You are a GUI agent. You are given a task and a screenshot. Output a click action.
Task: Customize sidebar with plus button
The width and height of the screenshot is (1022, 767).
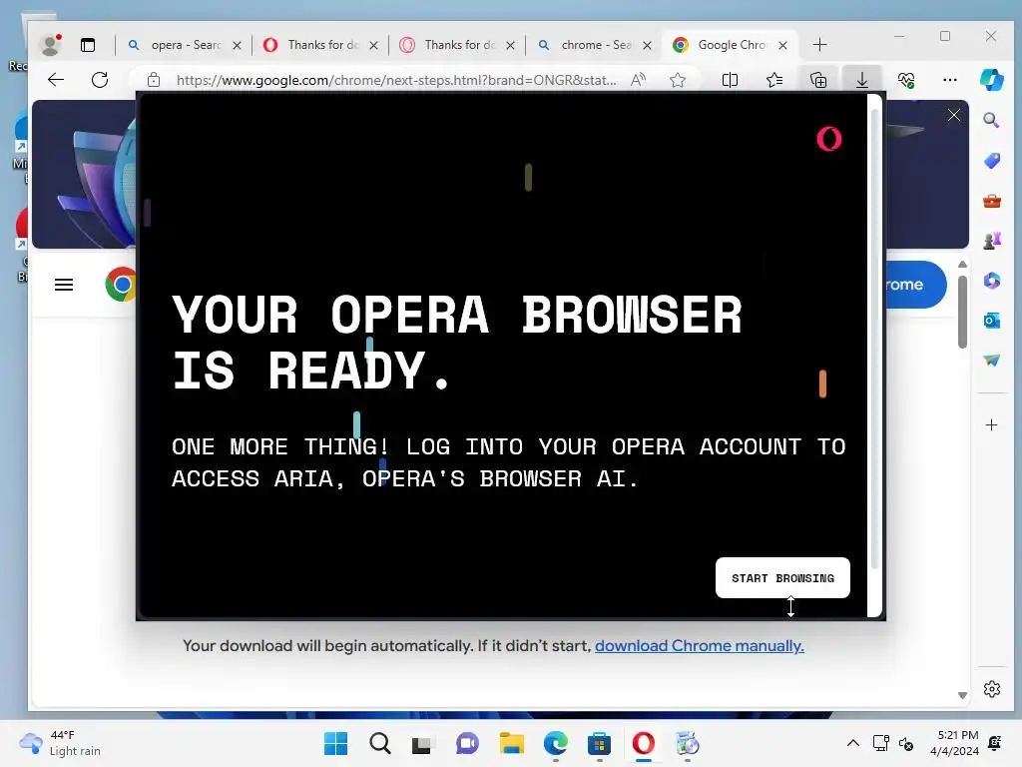[991, 425]
